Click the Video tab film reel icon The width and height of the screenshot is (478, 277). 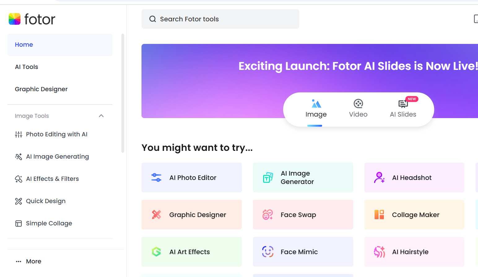[x=358, y=104]
